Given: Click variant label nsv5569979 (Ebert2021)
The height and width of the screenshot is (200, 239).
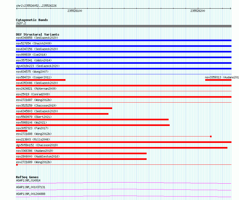Looking at the screenshot, I should click(34, 117).
